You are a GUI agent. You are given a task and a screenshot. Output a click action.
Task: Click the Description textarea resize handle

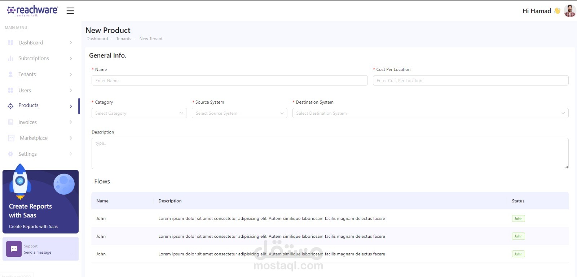pos(567,167)
